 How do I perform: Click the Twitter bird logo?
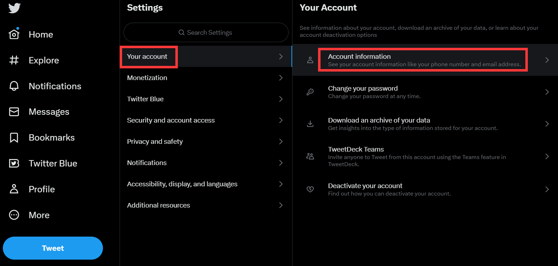coord(14,8)
